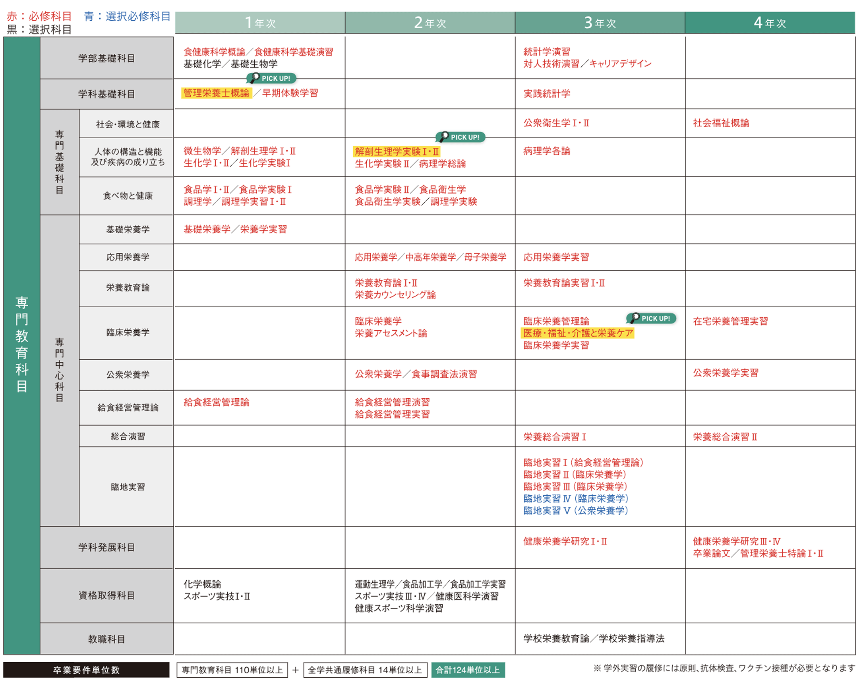The height and width of the screenshot is (694, 863).
Task: Select the 2年次 column header
Action: 430,23
